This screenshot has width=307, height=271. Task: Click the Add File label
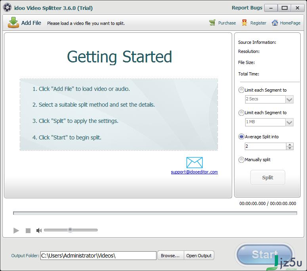click(x=31, y=23)
